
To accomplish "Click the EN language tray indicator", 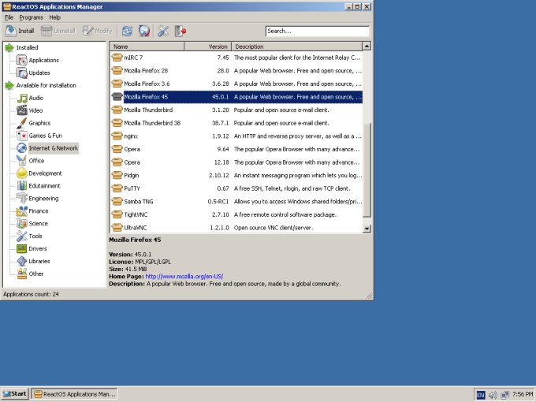I will 481,395.
